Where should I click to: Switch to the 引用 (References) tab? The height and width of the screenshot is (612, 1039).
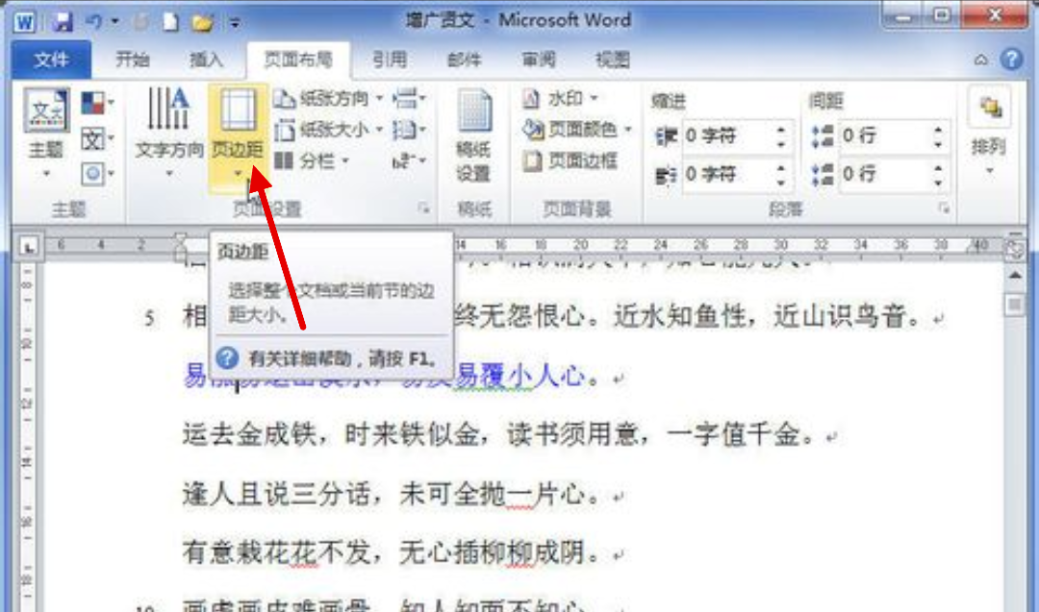point(390,61)
